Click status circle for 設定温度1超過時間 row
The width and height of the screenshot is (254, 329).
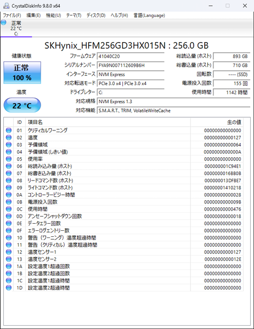[x=9, y=281]
